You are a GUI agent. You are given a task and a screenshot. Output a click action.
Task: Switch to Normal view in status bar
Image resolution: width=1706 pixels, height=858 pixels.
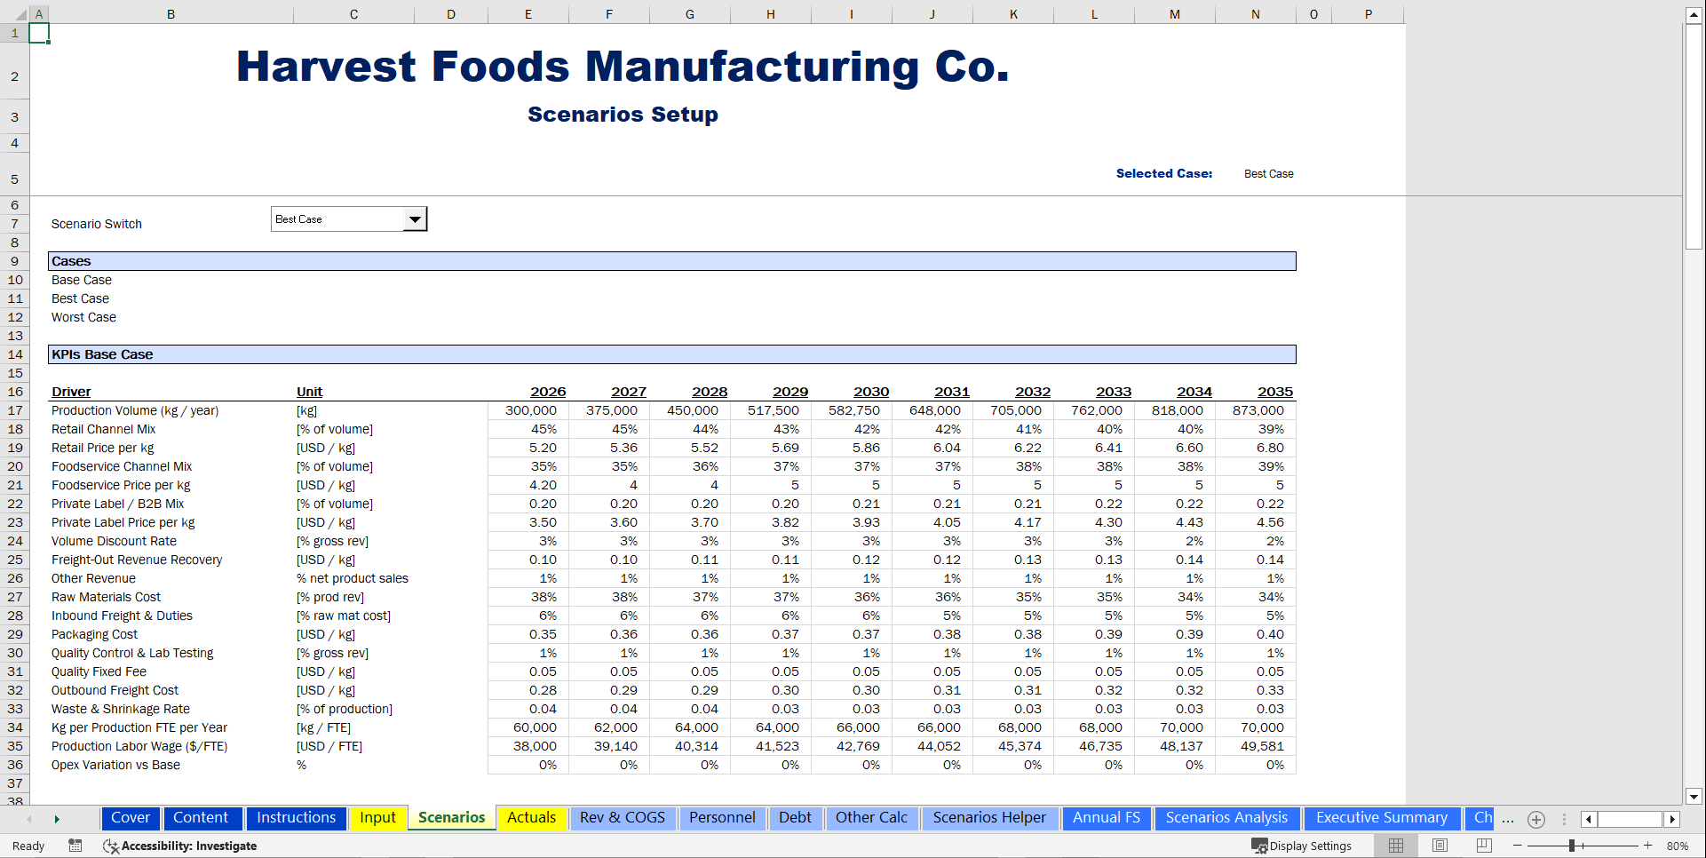click(1394, 846)
